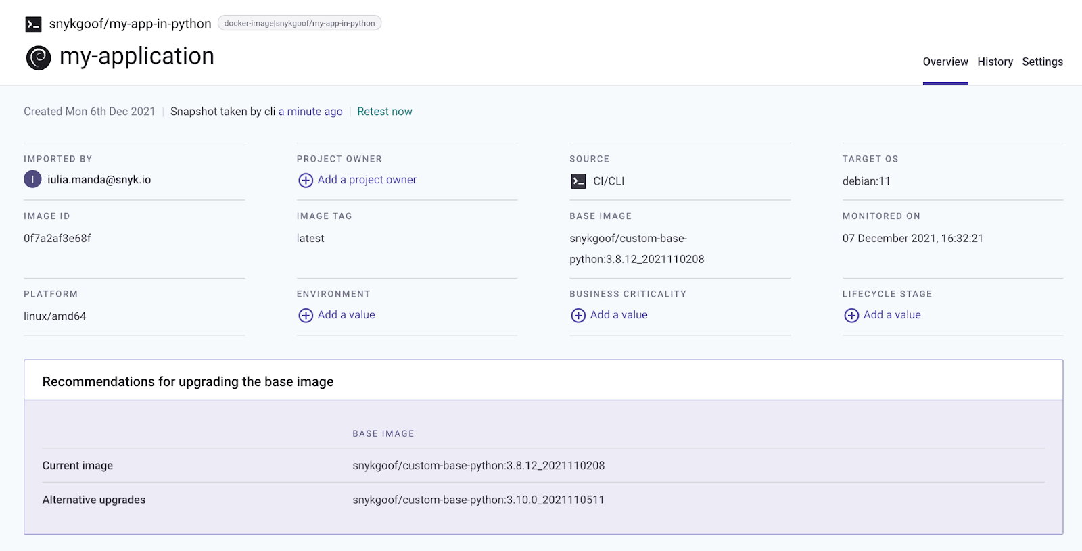Click 'Created Mon 6th Dec 2021' text
The image size is (1082, 551).
[x=89, y=112]
